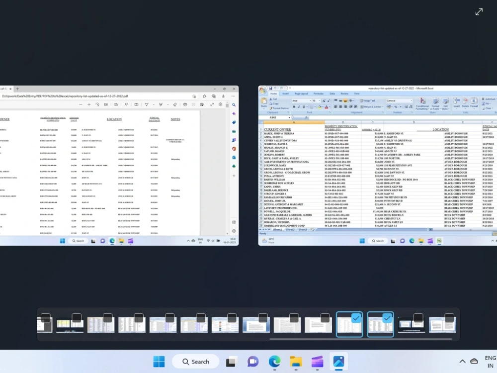Check the handwritten page thumbnail checkbox
Screen dimensions: 497x373
(x=294, y=318)
